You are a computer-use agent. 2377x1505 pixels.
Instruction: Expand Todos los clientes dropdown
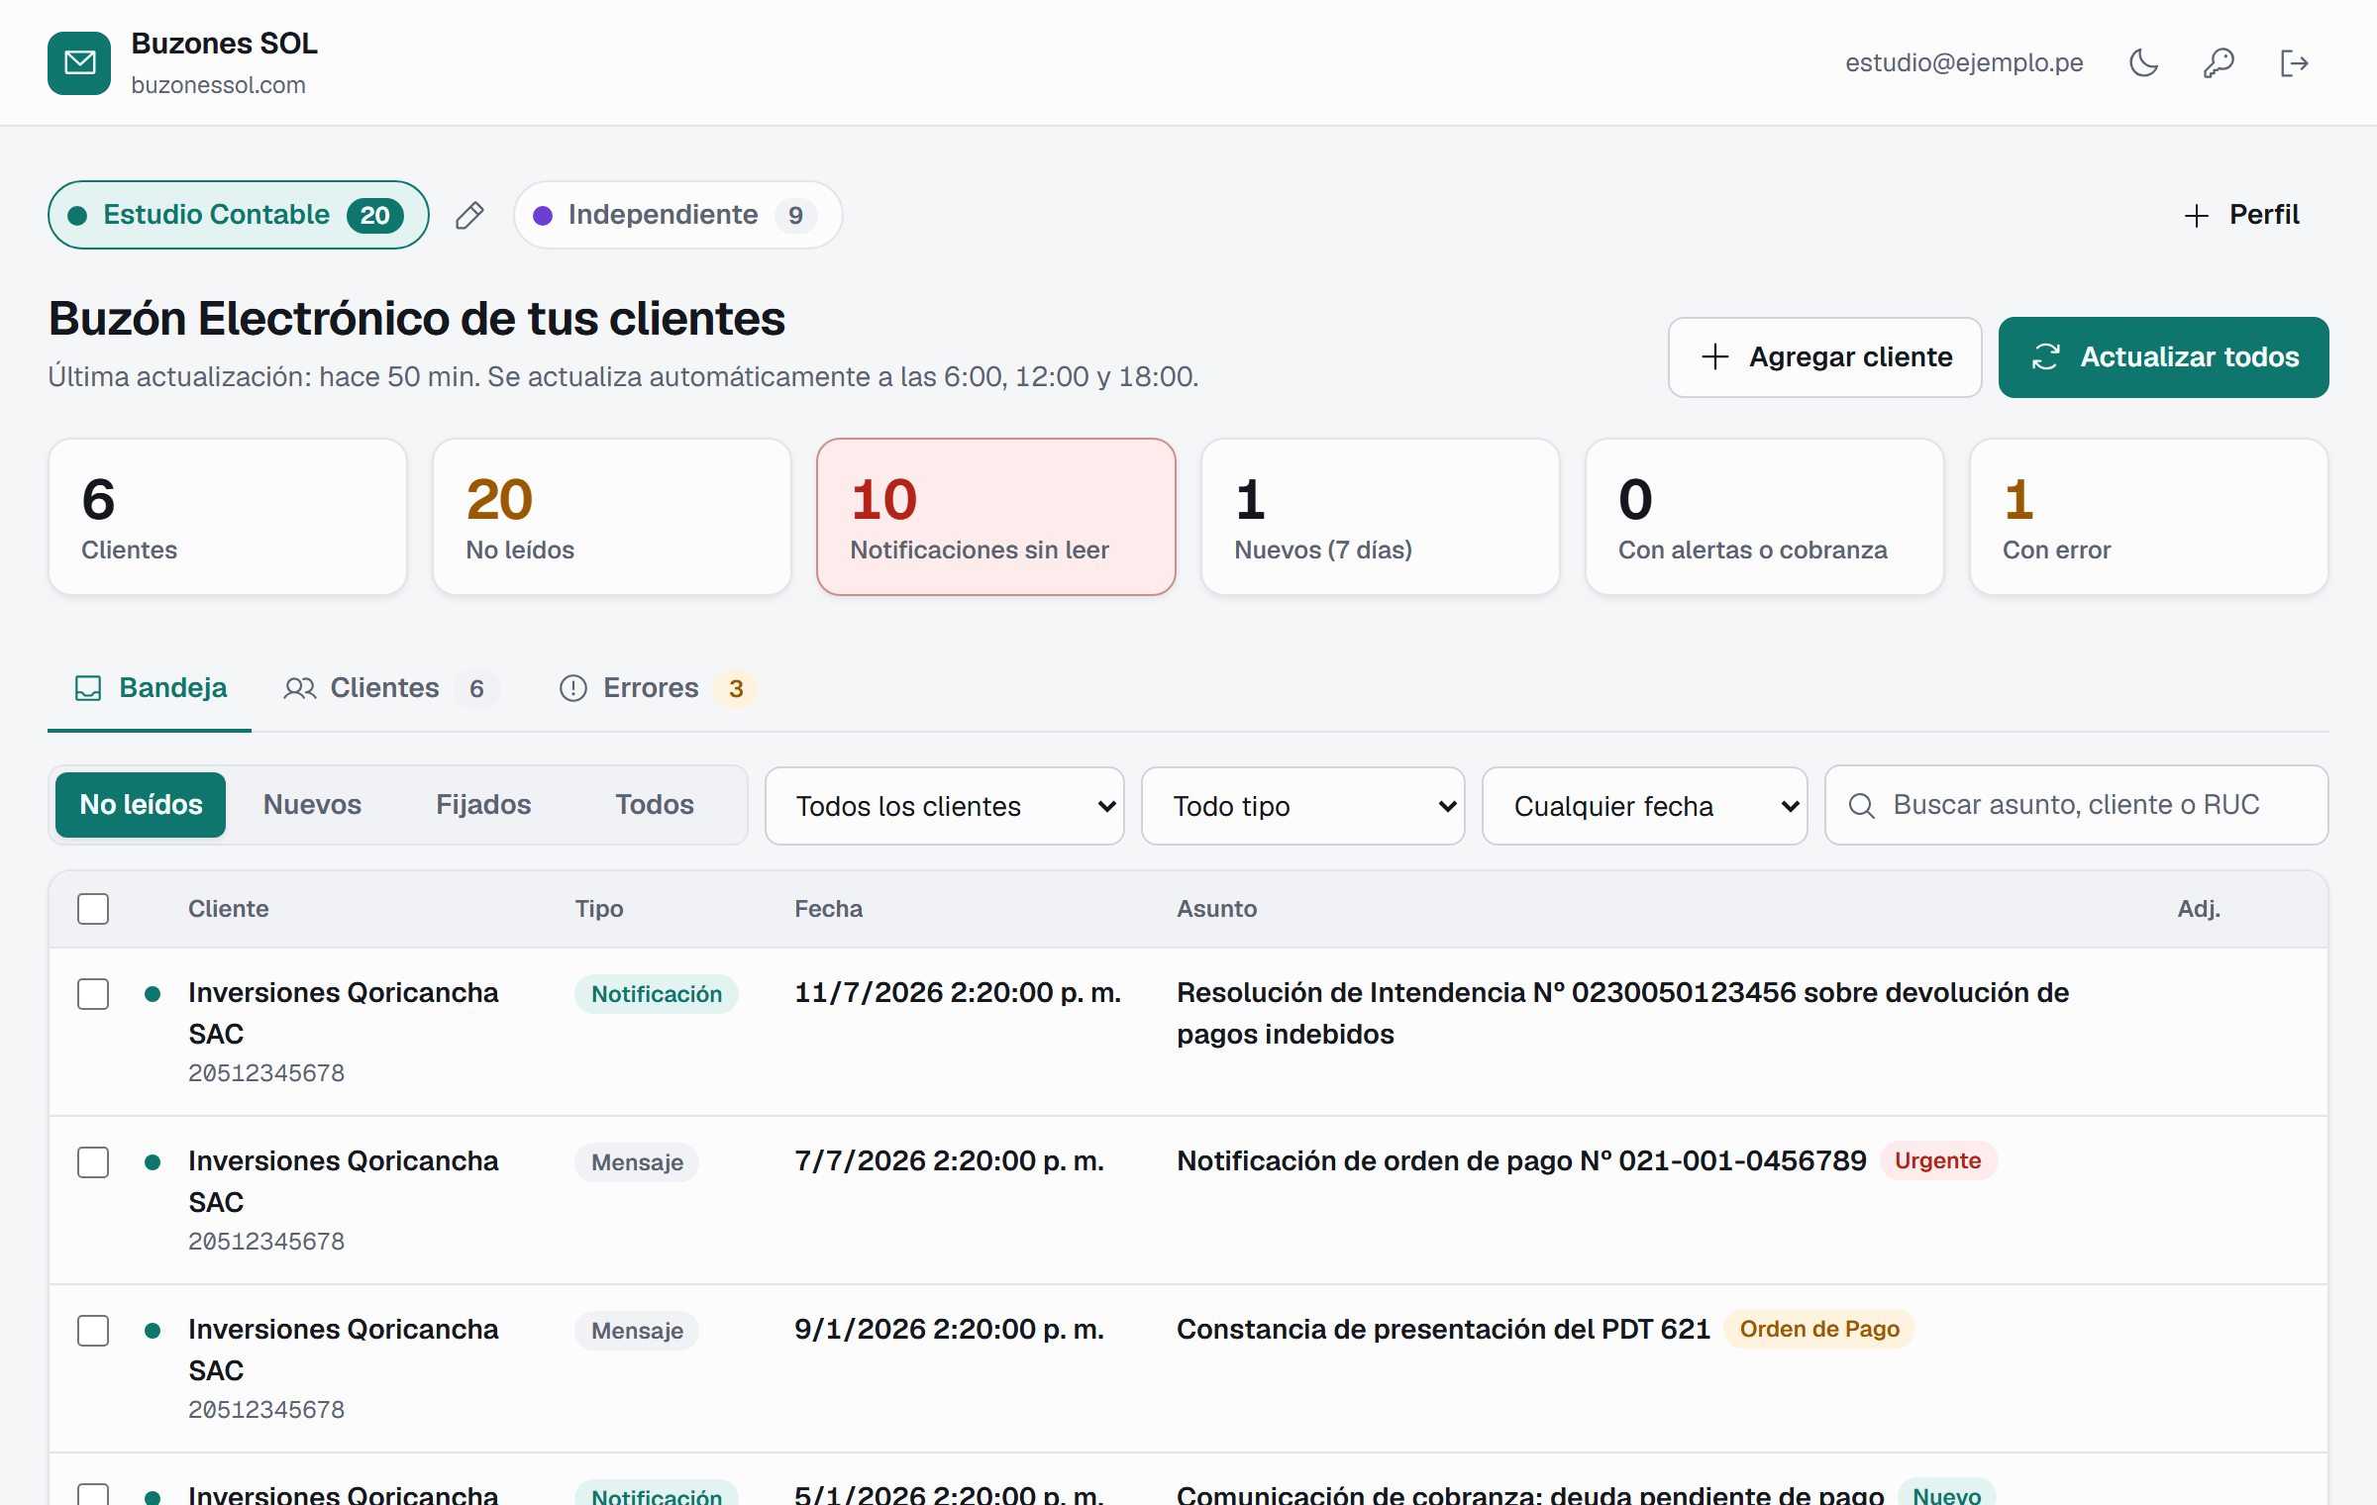tap(945, 806)
